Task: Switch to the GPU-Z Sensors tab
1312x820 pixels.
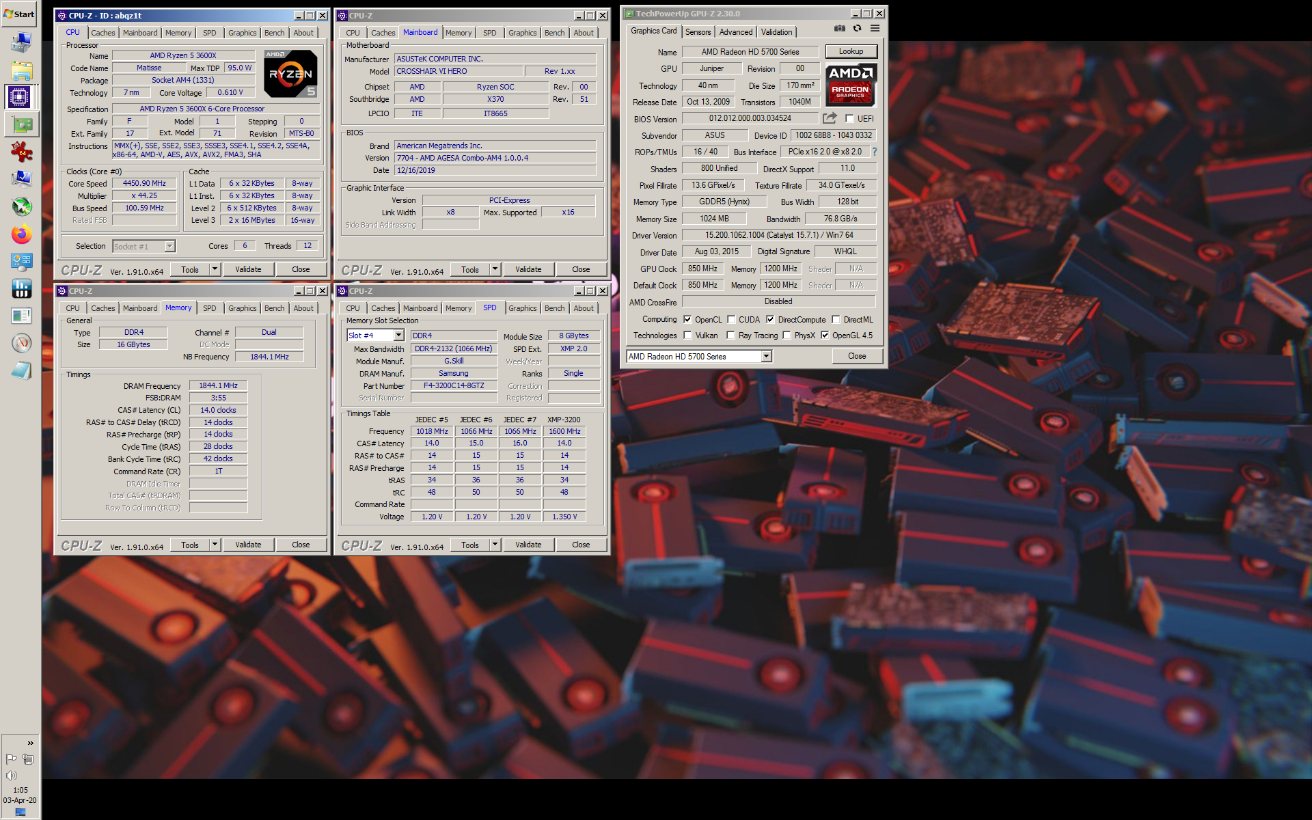Action: pyautogui.click(x=698, y=32)
